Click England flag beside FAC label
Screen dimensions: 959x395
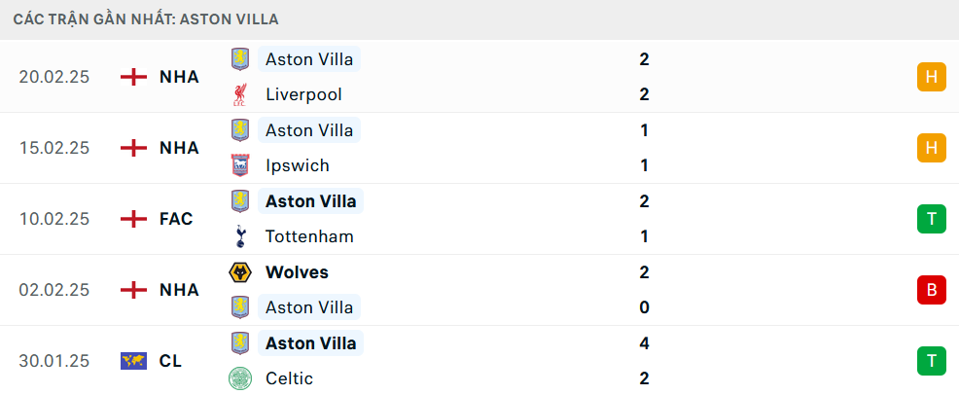click(133, 219)
